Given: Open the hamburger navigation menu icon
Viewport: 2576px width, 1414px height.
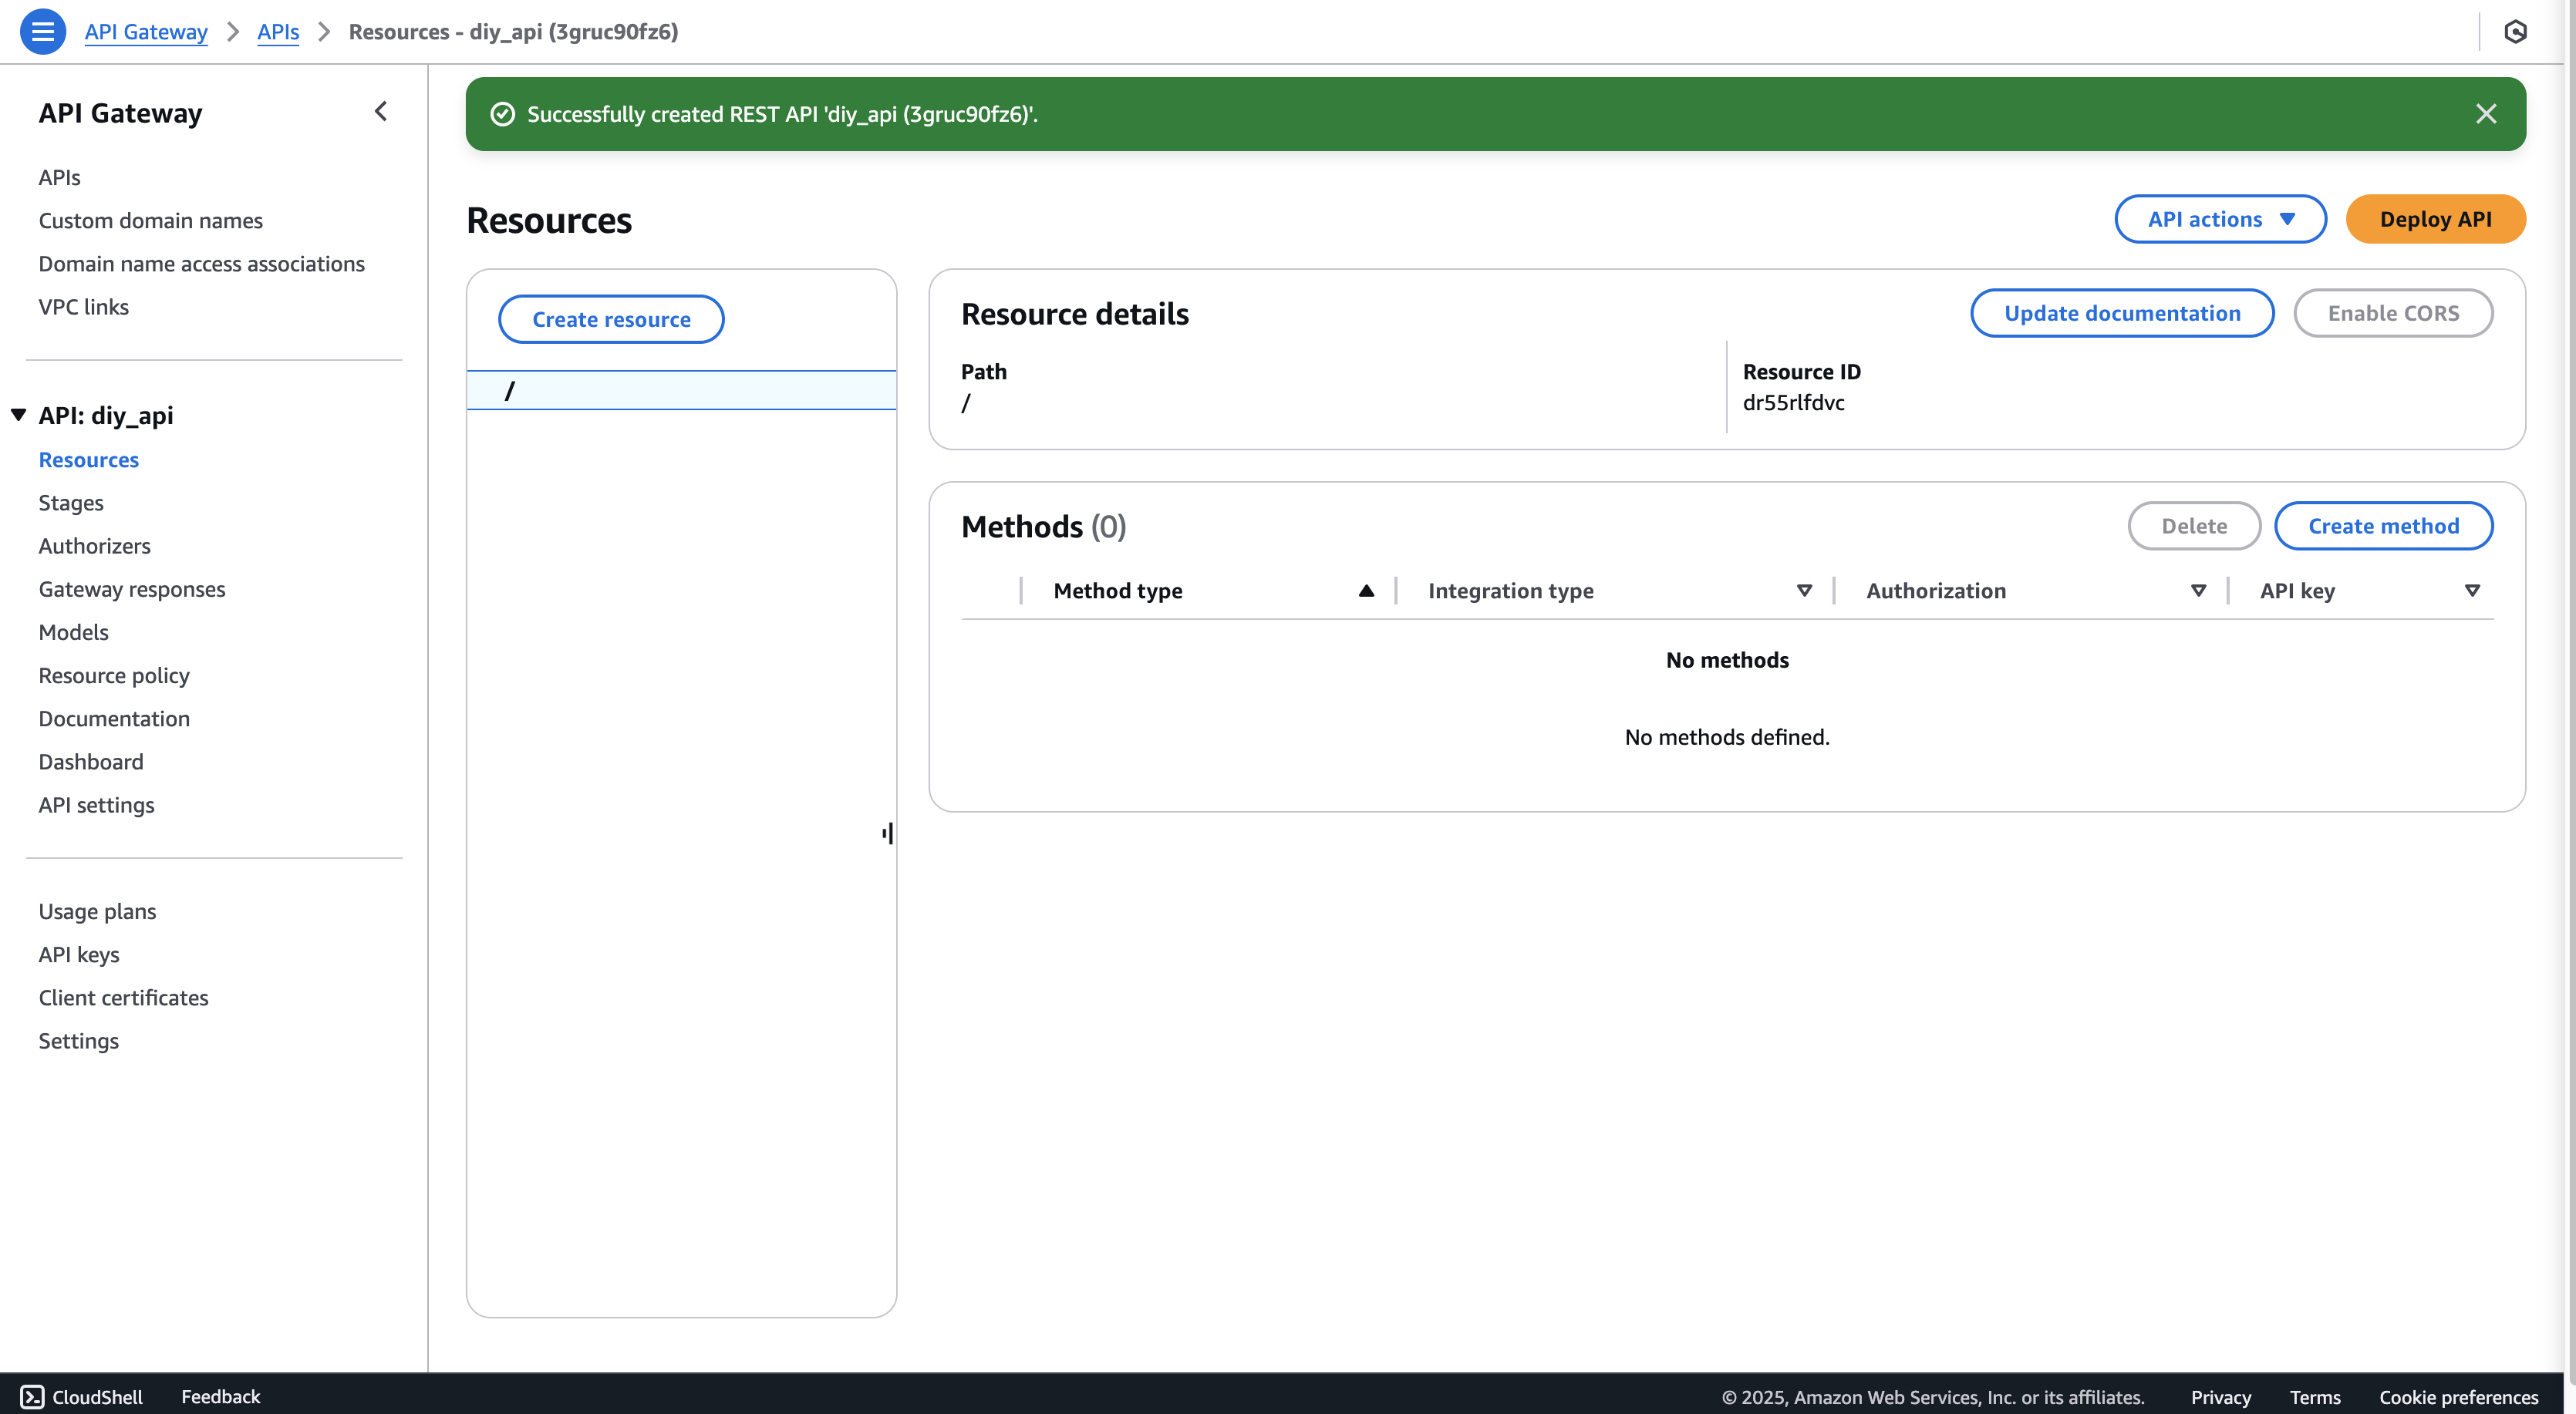Looking at the screenshot, I should click(x=42, y=31).
